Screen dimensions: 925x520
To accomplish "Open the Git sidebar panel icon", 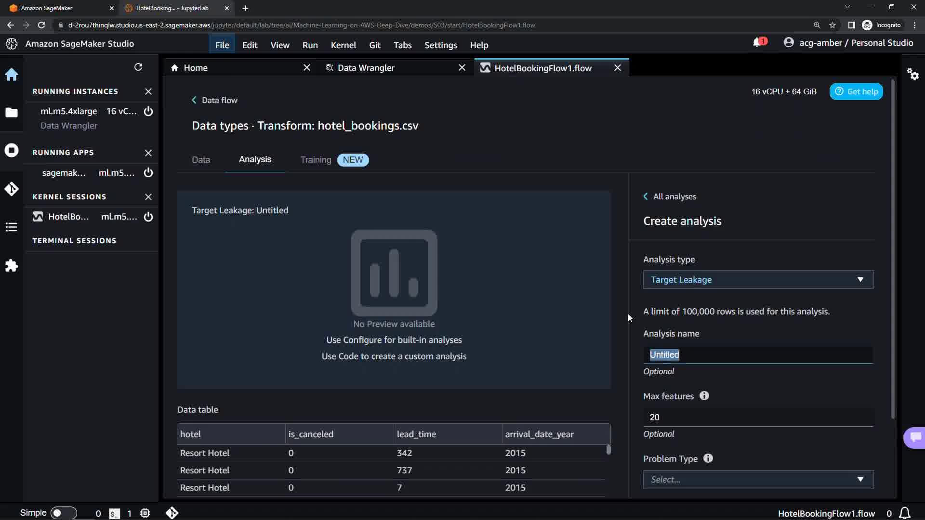I will pos(12,189).
